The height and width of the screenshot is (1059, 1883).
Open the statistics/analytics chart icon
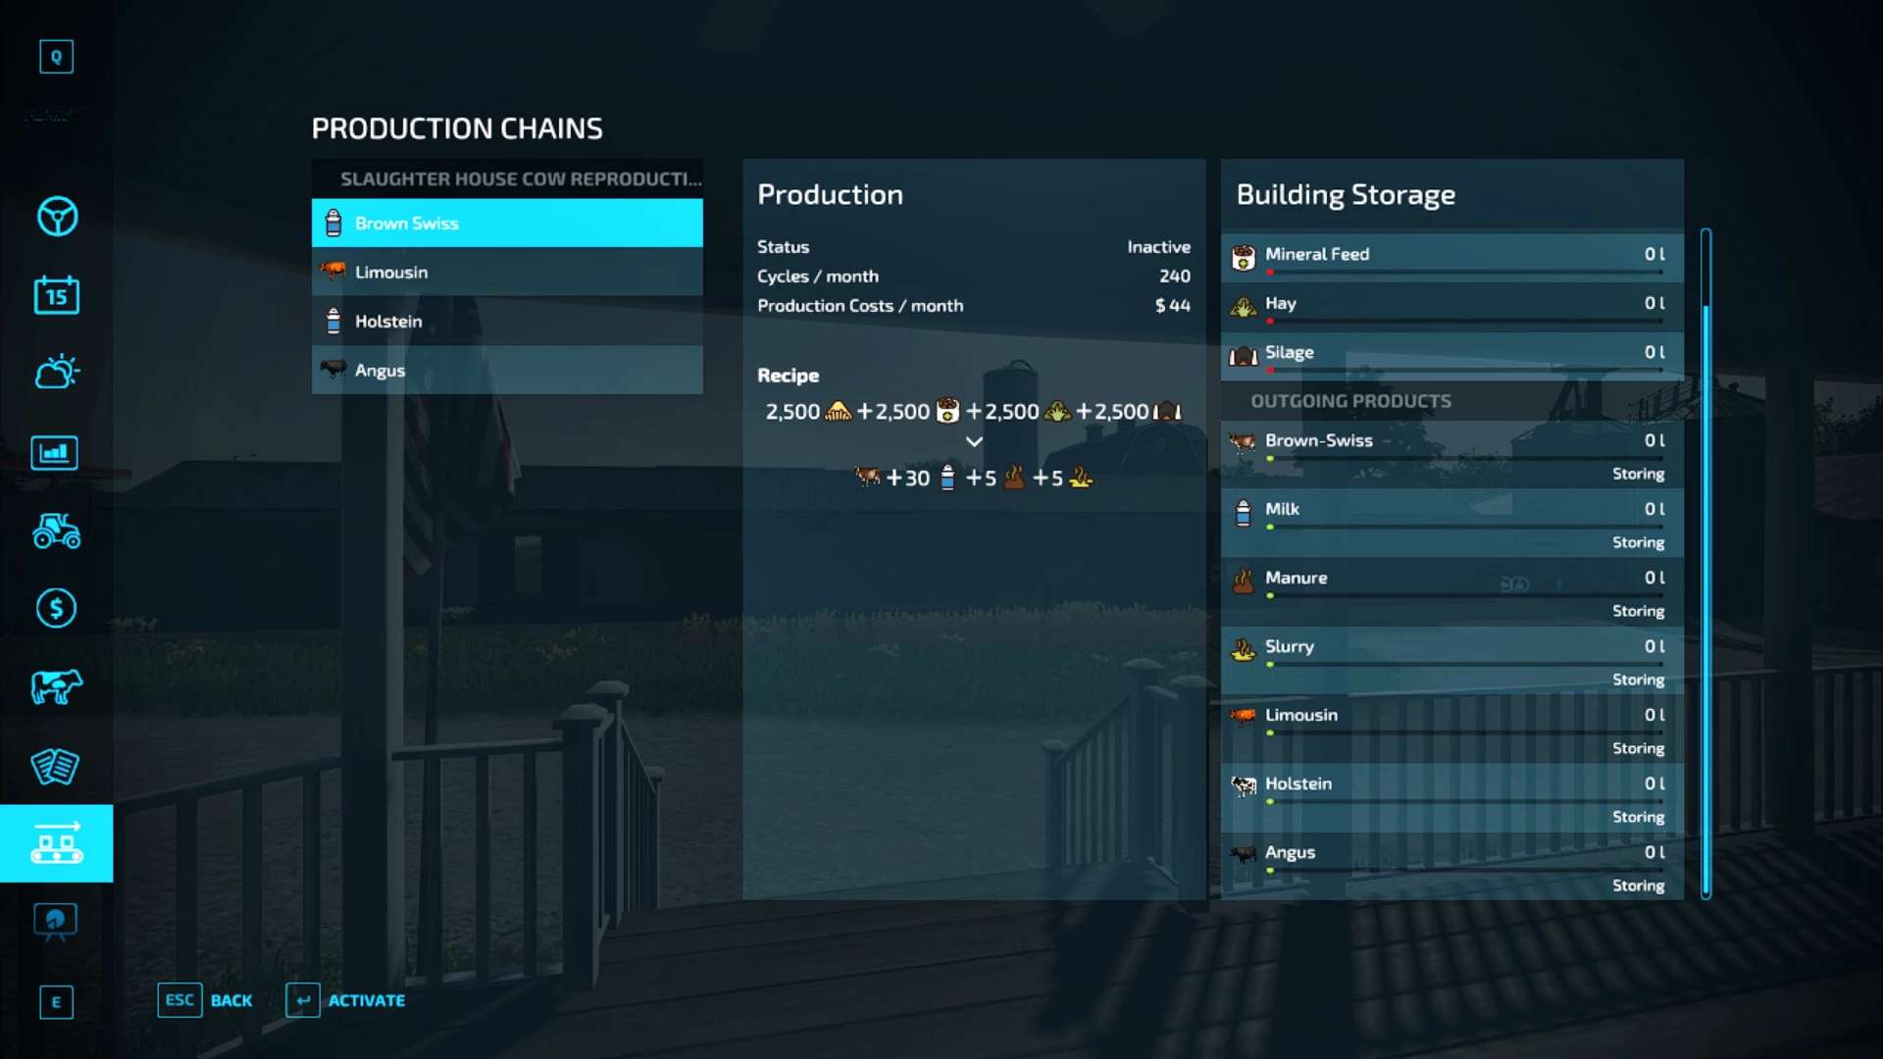tap(56, 451)
